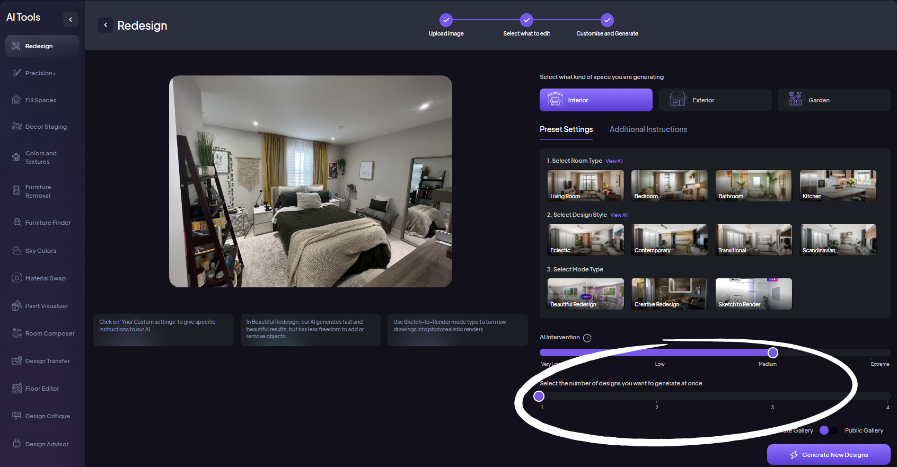Select the Exterior space type
The image size is (897, 467).
(715, 100)
